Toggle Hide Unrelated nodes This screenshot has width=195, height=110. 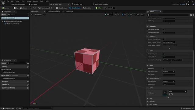click(x=44, y=8)
